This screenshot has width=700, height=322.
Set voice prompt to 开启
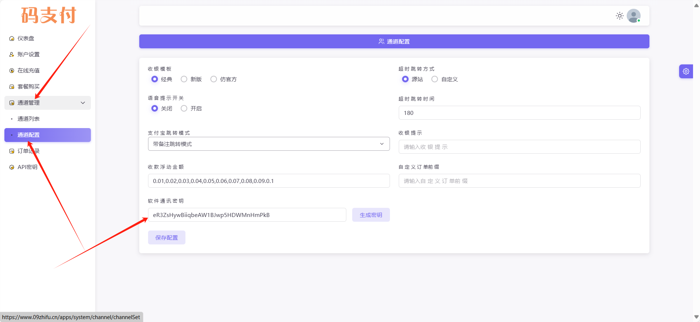point(184,108)
